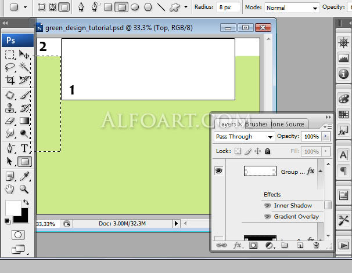This screenshot has height=273, width=352.
Task: Select the Rectangular Marquee tool
Action: point(10,54)
